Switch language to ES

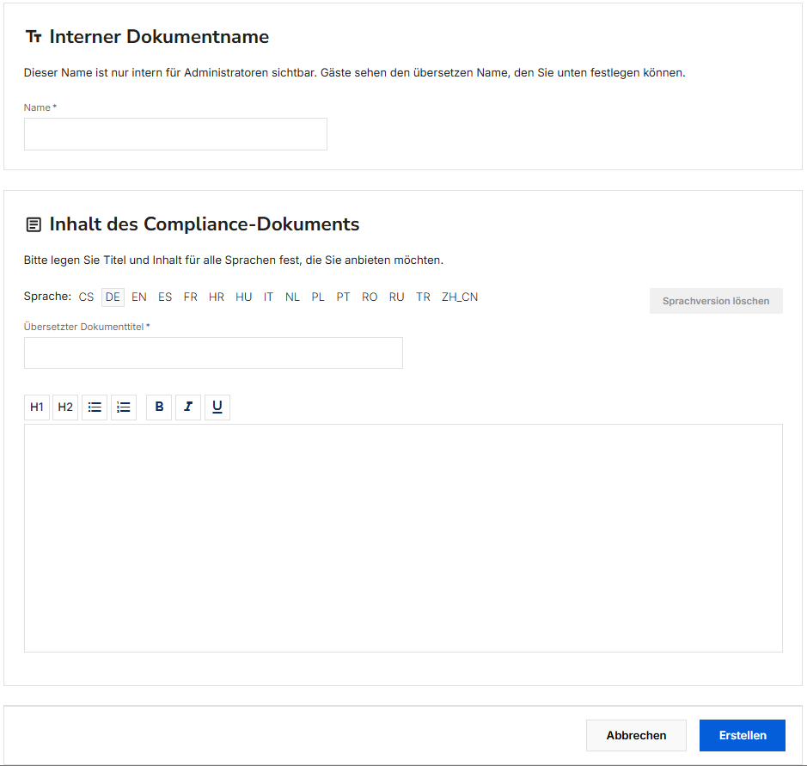[165, 297]
